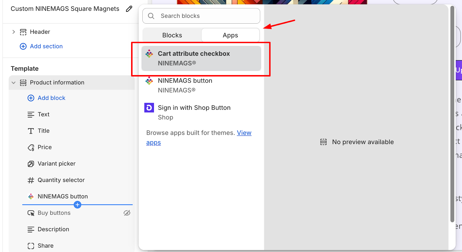Toggle visibility of Buy buttons block
462x252 pixels.
[x=127, y=213]
